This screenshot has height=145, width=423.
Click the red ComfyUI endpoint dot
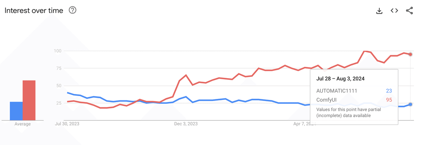click(x=411, y=54)
